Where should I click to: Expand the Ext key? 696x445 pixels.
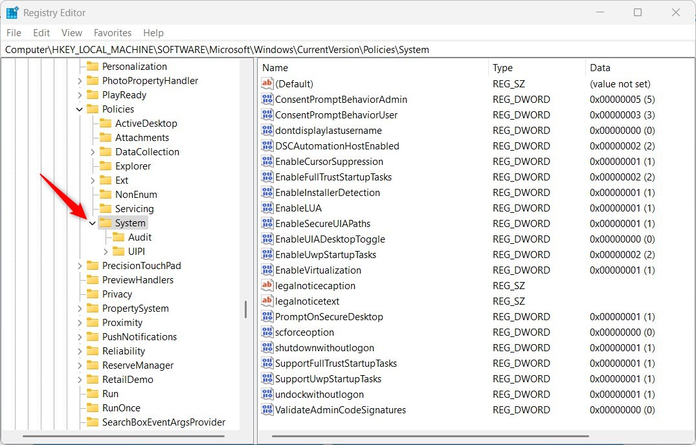(x=93, y=180)
